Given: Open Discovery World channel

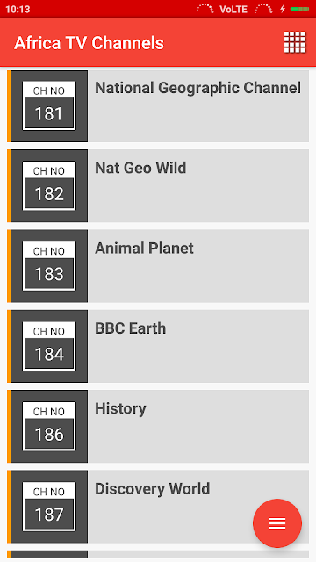Looking at the screenshot, I should pos(158,507).
